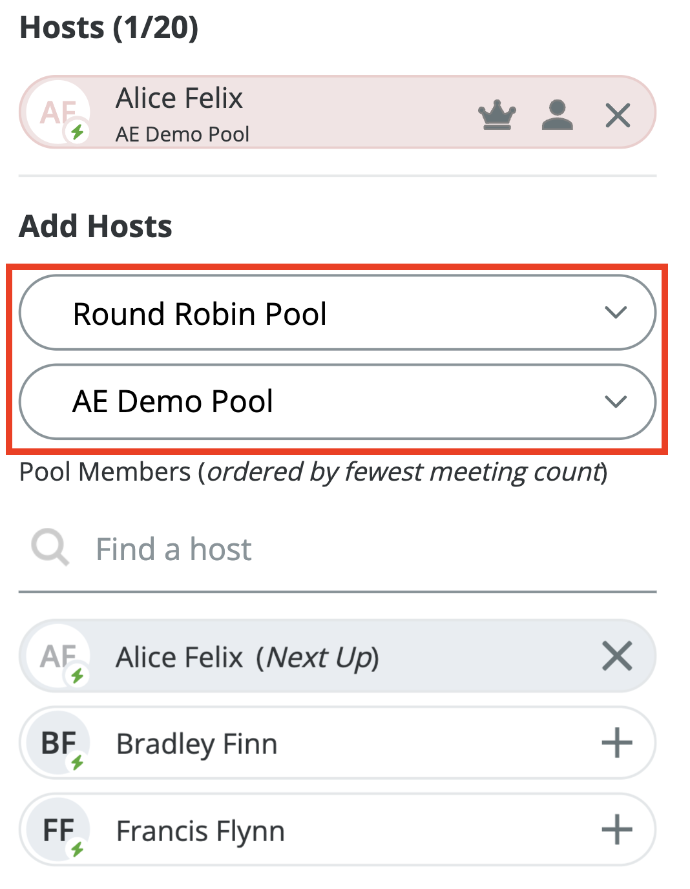Add Bradley Finn as a host
The image size is (690, 889).
click(617, 743)
